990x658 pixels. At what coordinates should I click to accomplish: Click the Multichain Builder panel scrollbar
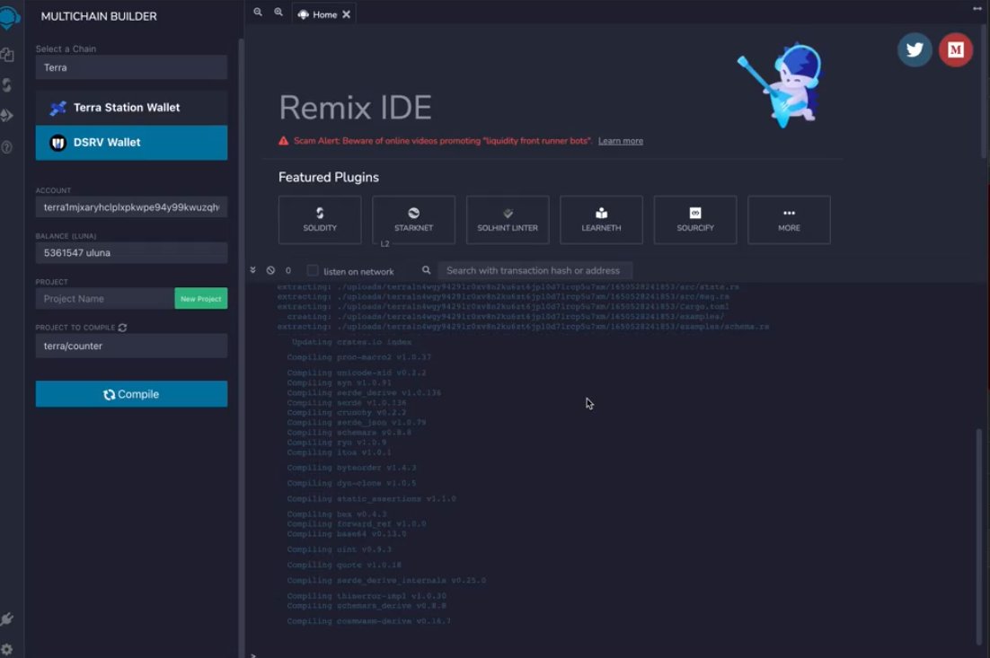(241, 347)
